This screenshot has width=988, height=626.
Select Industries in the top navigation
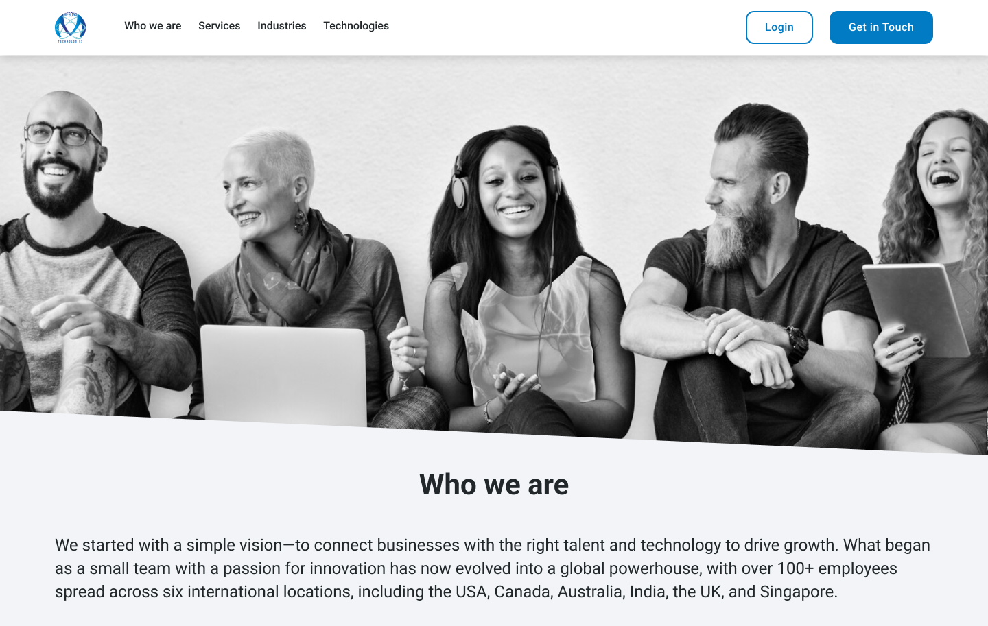282,26
